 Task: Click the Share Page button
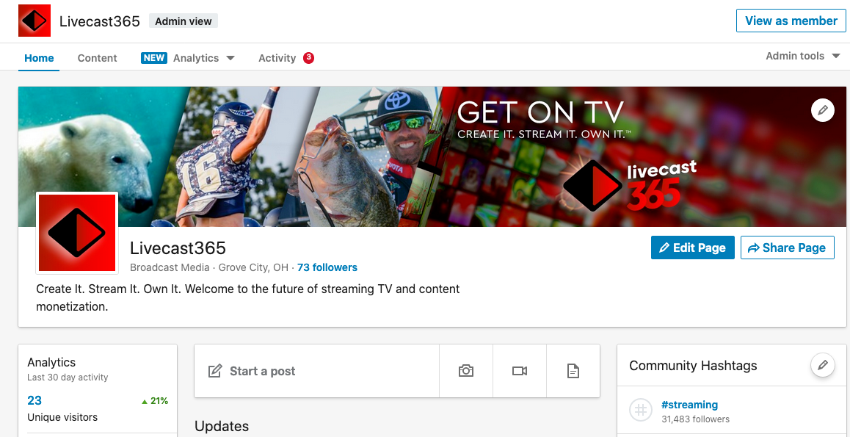click(787, 248)
